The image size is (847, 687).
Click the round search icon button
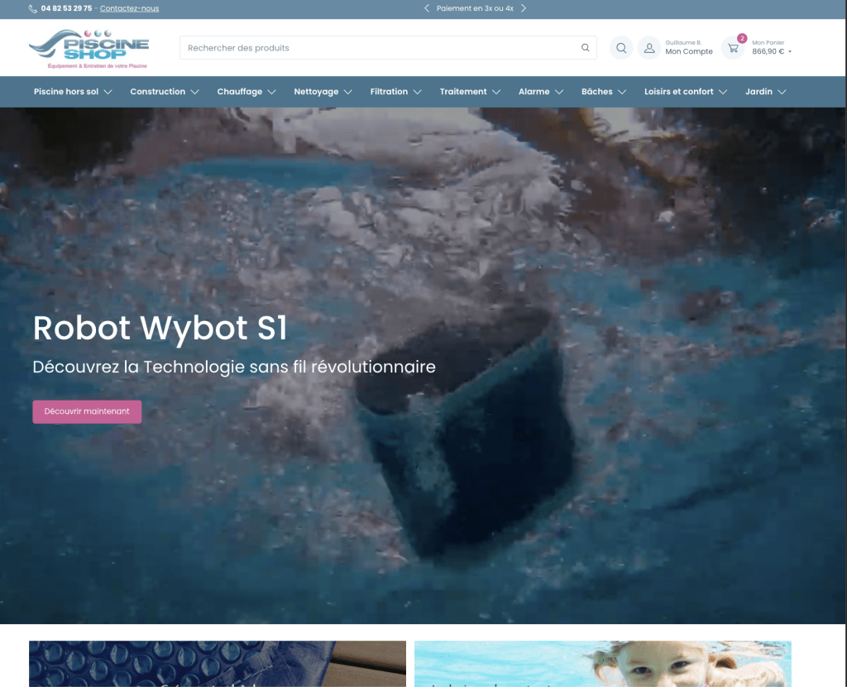point(621,47)
